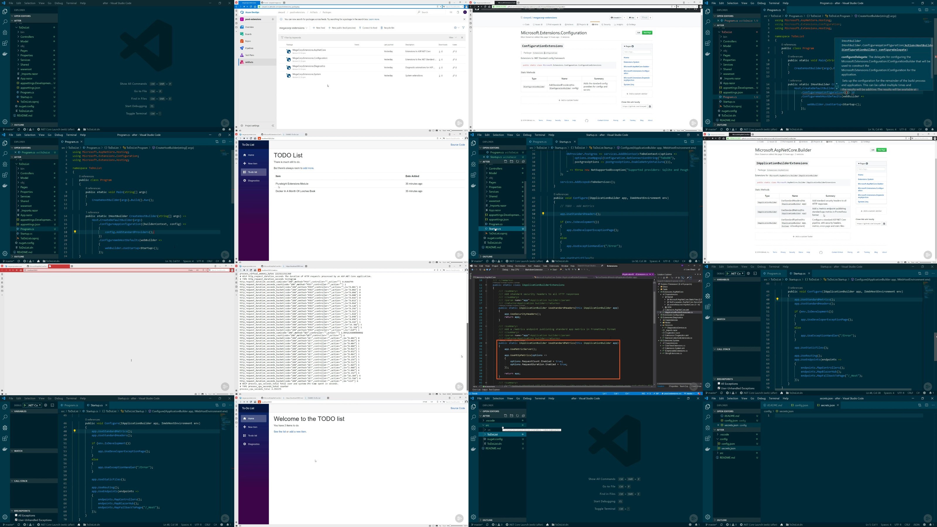Open Test Plans in the Azure DevOps sidebar
The image size is (937, 527).
[249, 55]
